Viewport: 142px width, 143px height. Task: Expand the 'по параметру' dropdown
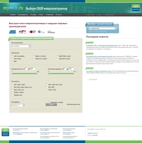click(x=103, y=28)
